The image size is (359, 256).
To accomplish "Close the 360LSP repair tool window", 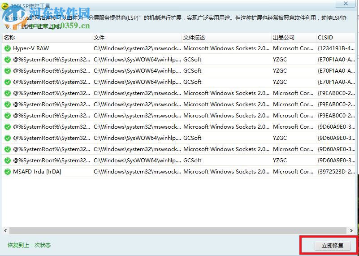I will [x=346, y=4].
